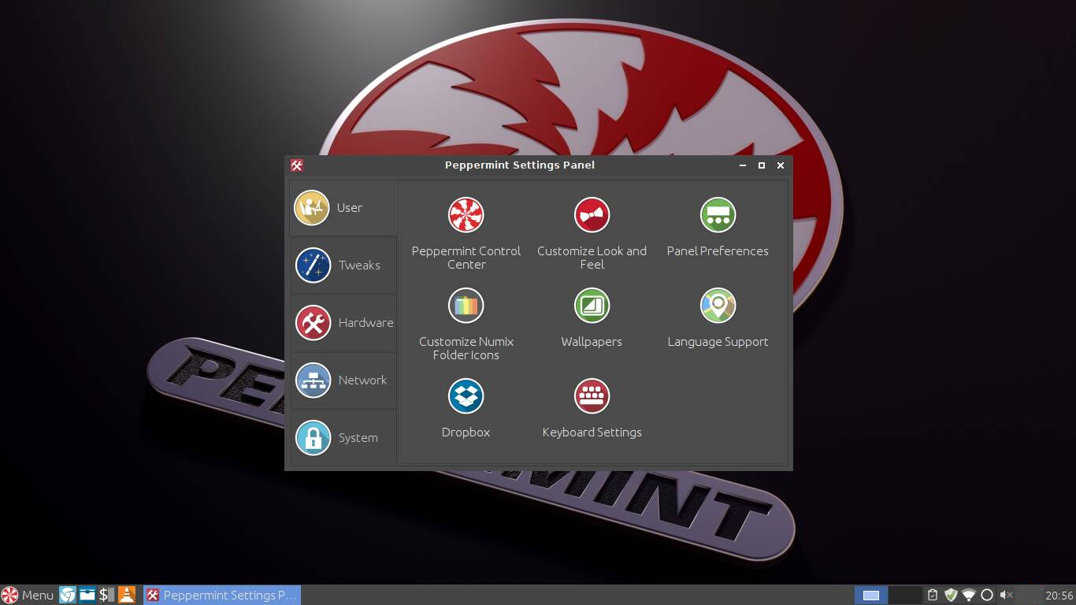The height and width of the screenshot is (605, 1076).
Task: Open the Peppermint Menu button
Action: tap(28, 595)
